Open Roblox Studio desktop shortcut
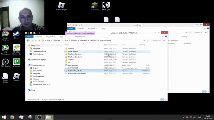 click(5, 78)
